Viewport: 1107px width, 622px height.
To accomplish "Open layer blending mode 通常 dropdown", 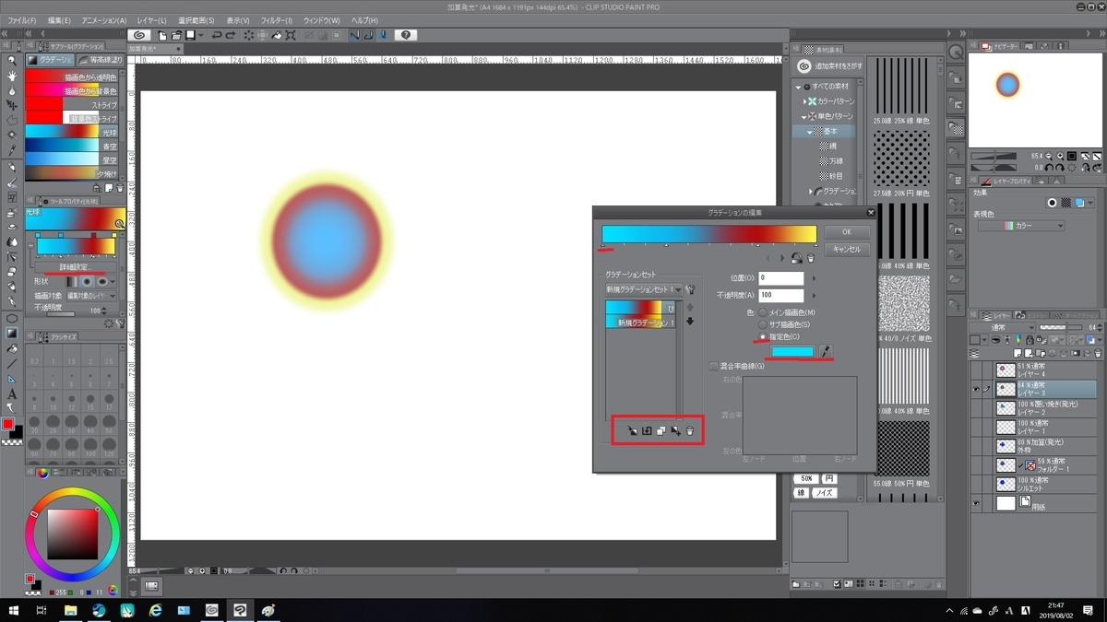I will pos(1003,327).
